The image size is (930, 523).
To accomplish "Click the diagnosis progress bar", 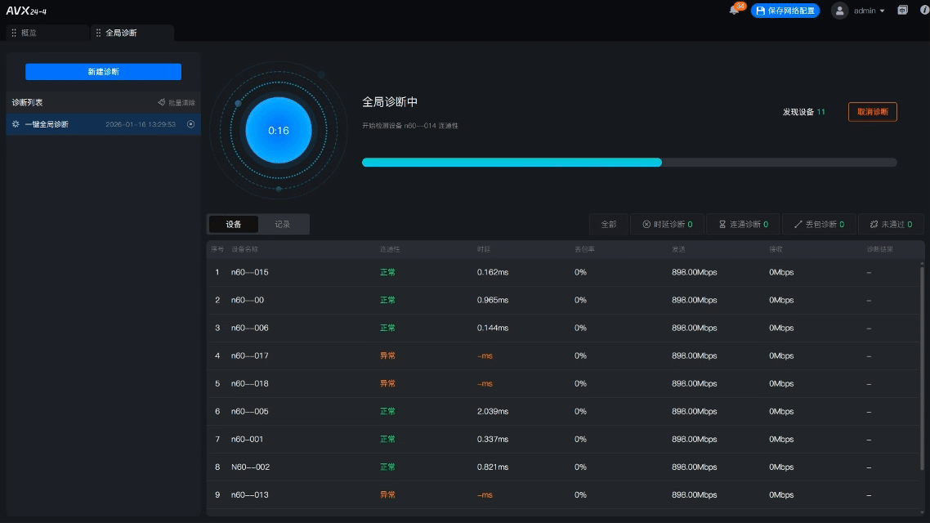I will pos(628,163).
